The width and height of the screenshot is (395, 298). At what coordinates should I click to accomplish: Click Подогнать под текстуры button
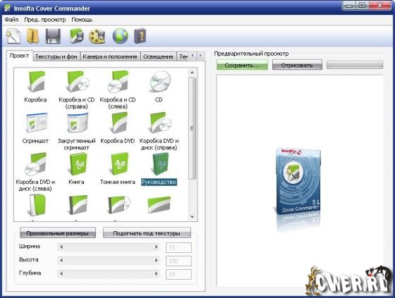147,233
